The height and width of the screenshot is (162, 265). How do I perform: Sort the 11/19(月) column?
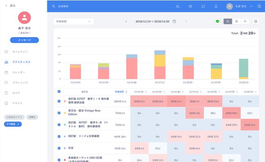point(237,92)
